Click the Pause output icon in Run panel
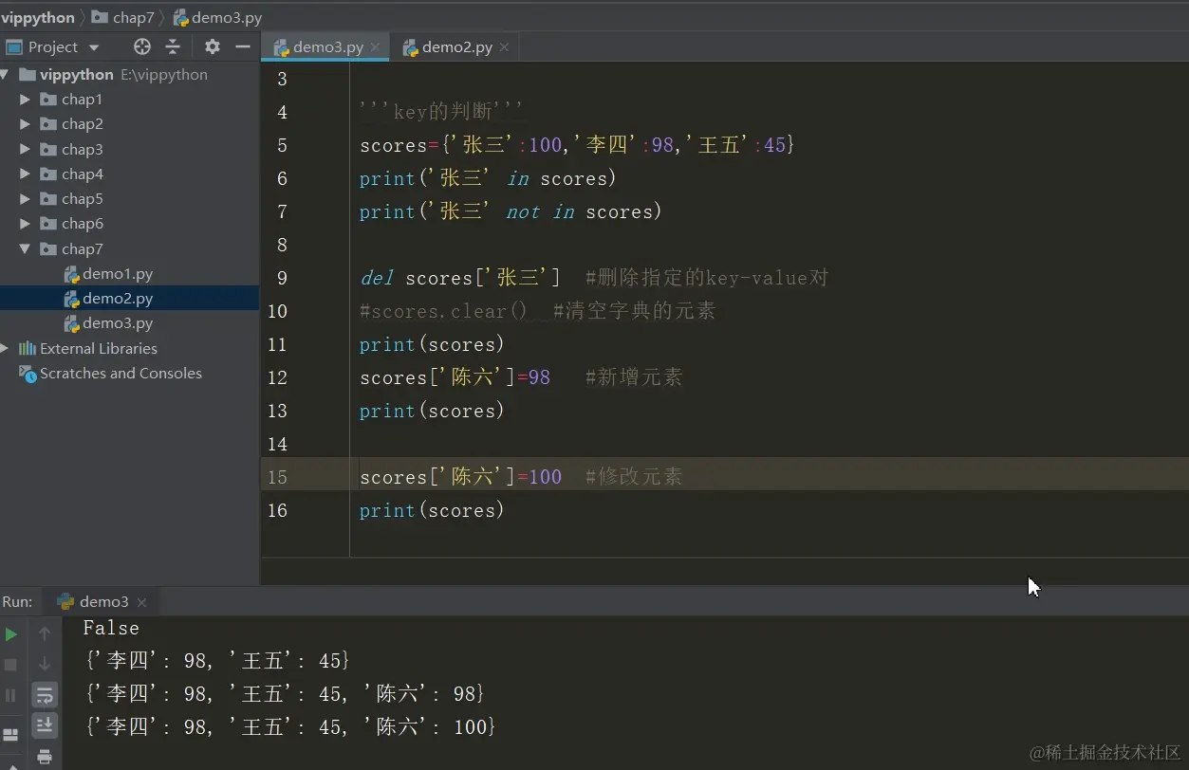 11,695
